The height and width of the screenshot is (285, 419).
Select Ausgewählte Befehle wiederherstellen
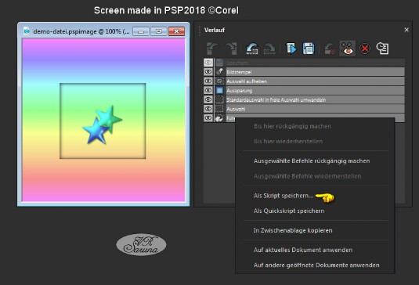tap(307, 176)
